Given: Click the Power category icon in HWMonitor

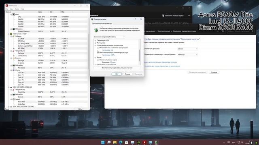Looking at the screenshot, I should pos(14,58).
